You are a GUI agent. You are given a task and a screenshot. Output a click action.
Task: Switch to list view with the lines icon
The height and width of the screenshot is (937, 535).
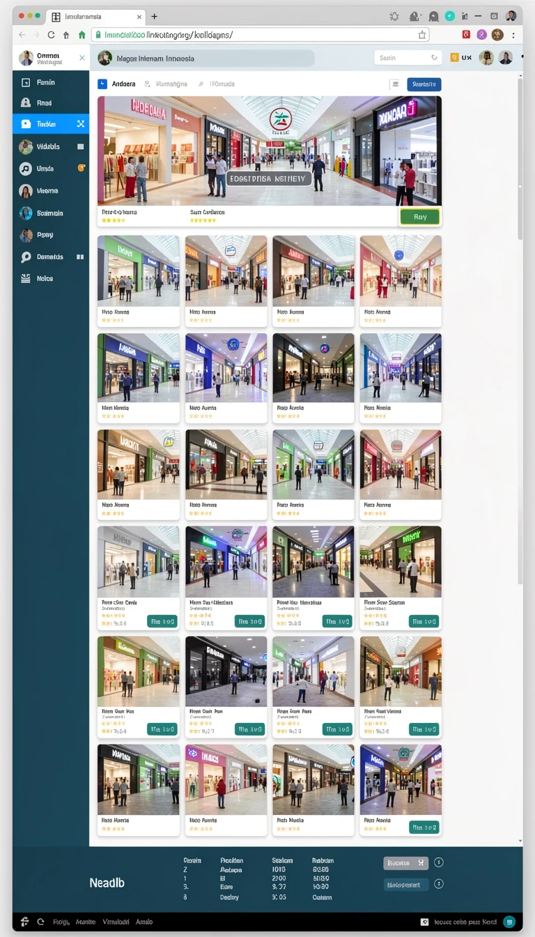coord(395,84)
